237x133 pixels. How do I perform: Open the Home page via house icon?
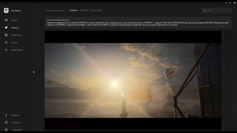pyautogui.click(x=6, y=20)
